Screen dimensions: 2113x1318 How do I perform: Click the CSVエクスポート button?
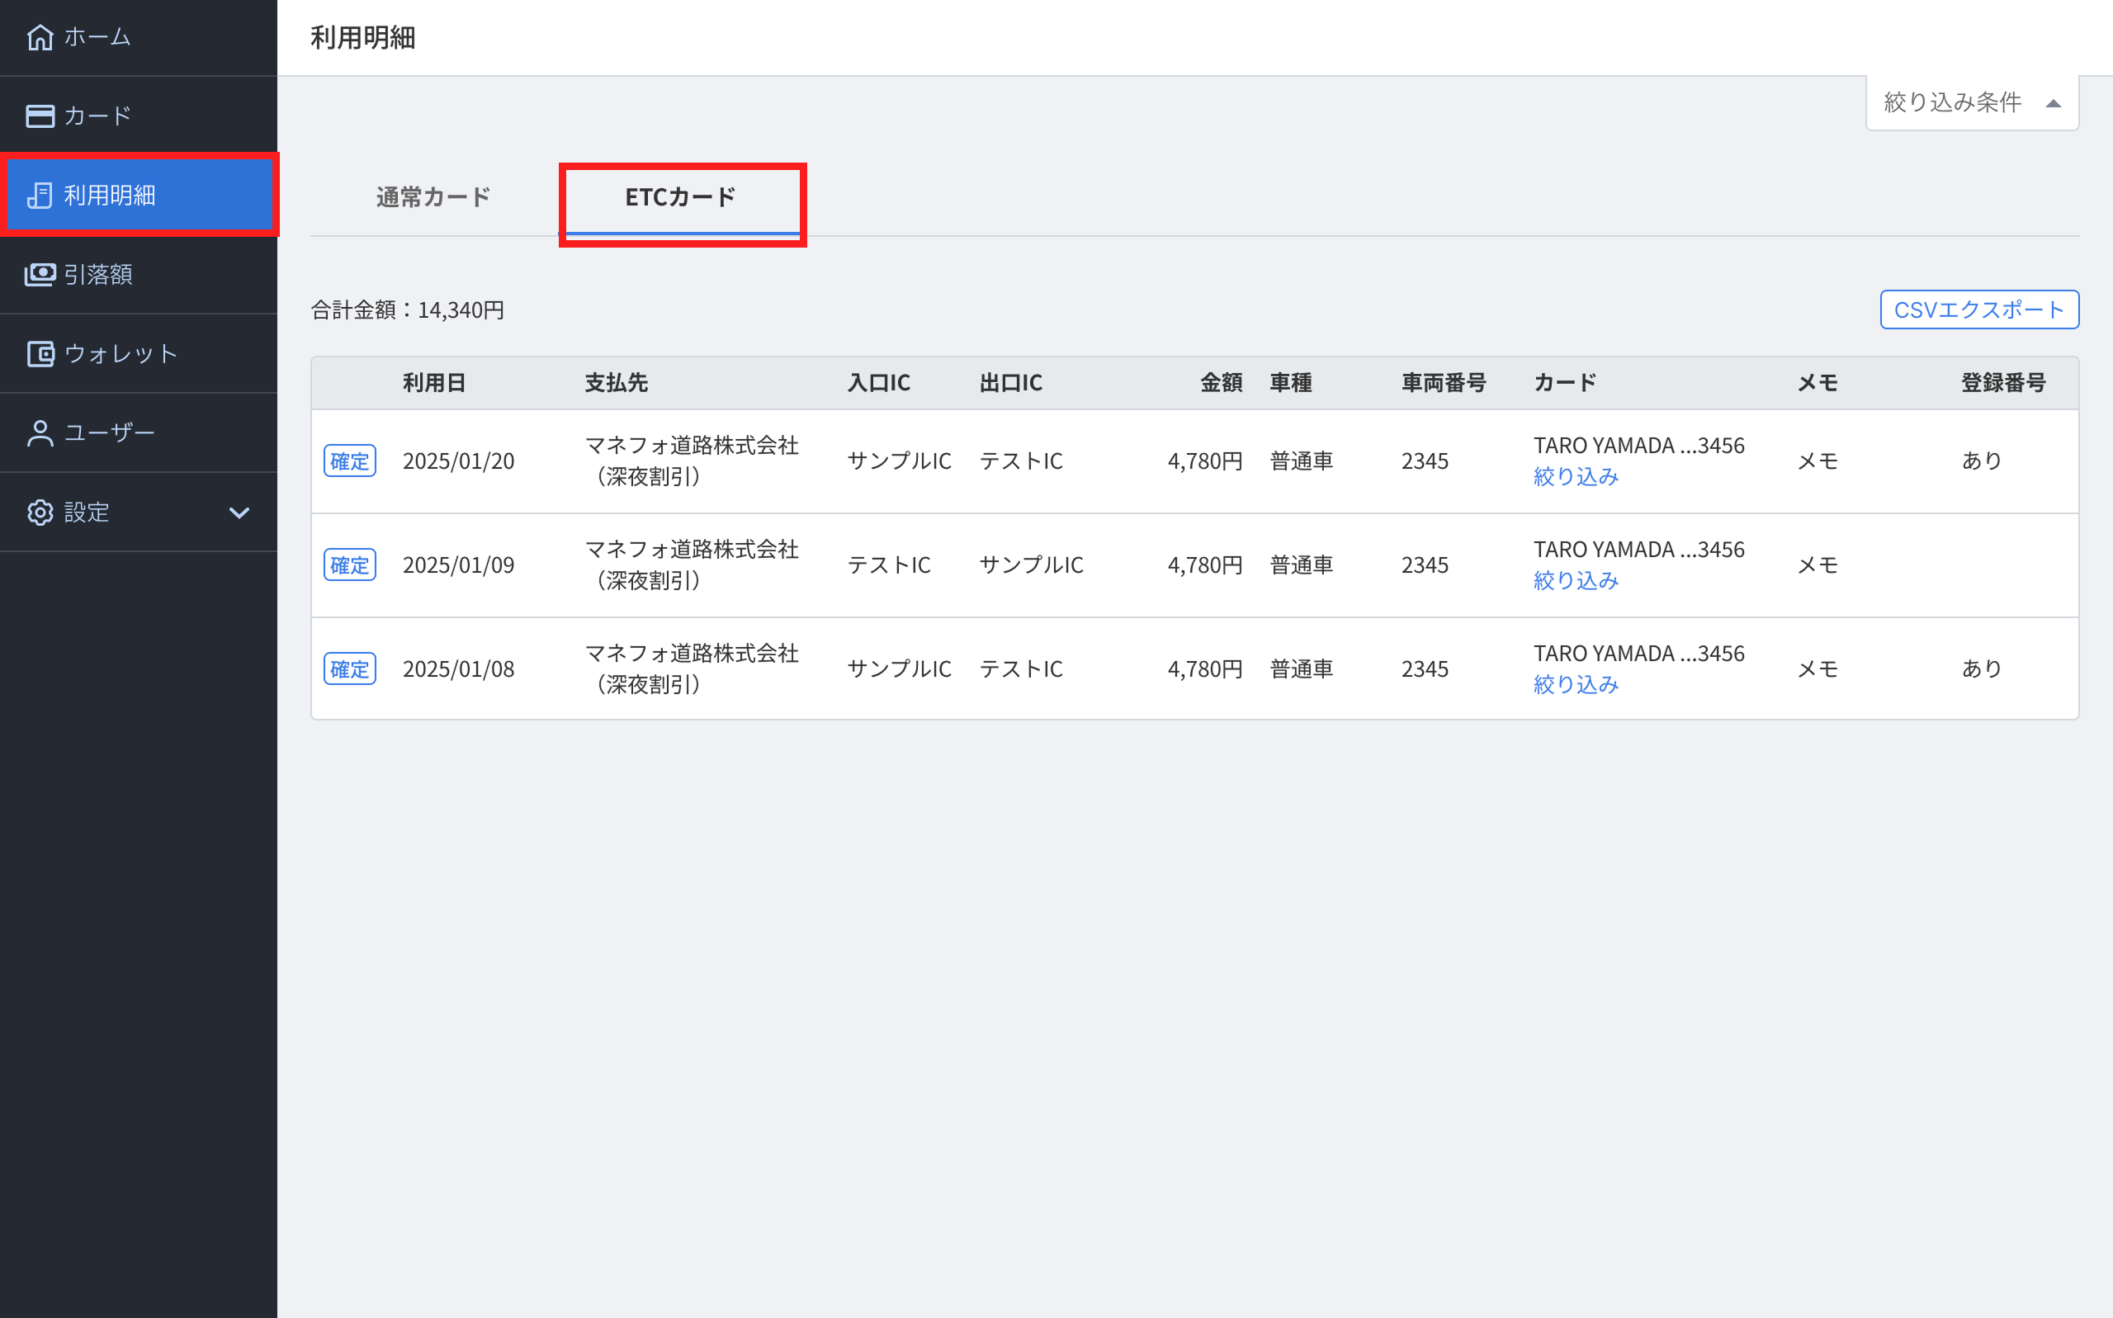1978,309
